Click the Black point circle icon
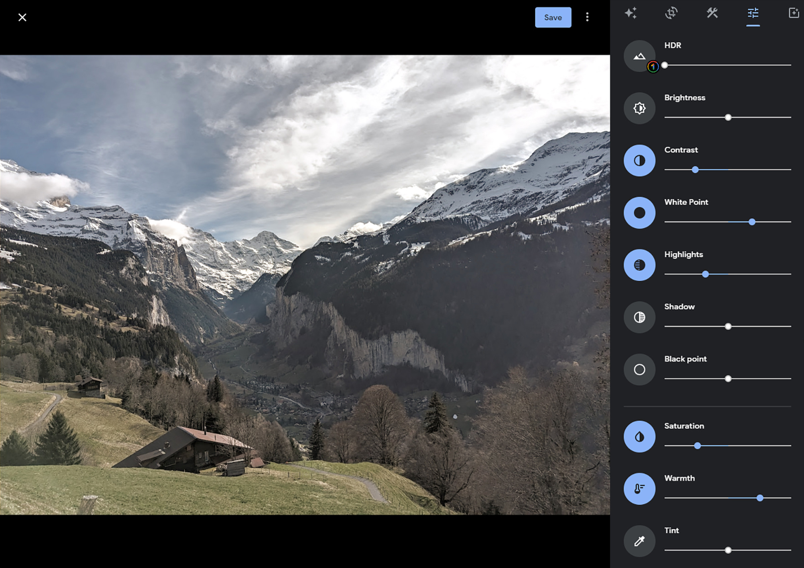 (639, 369)
